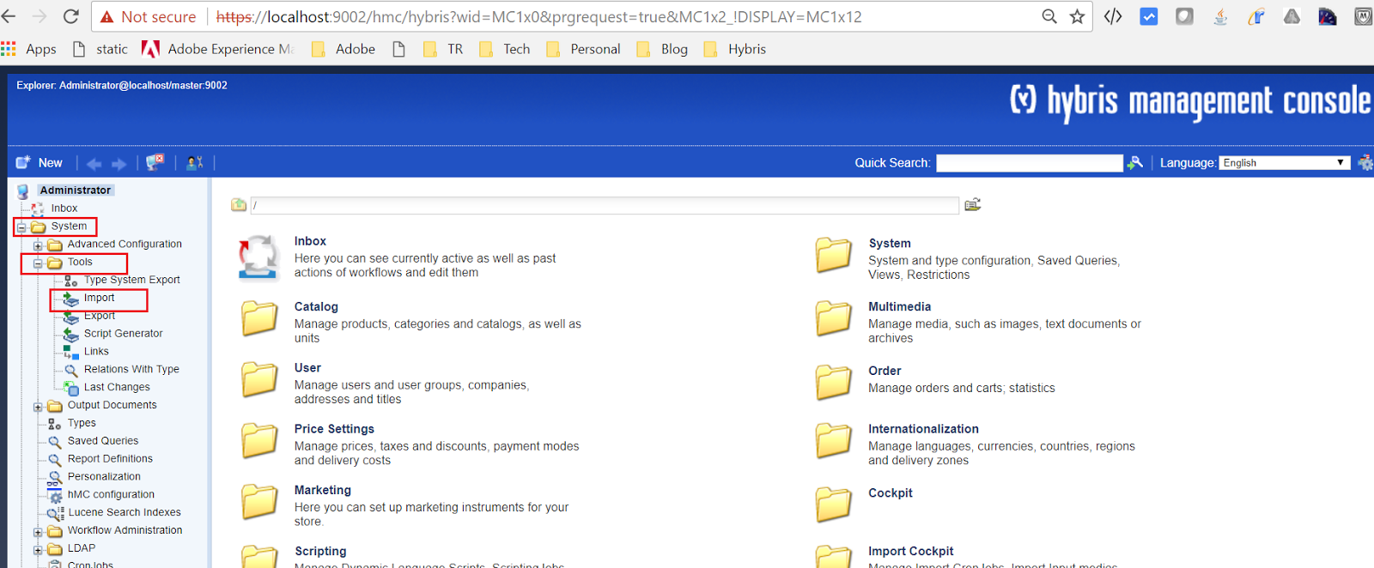
Task: Click the Relations With Type magnifier icon
Action: [71, 371]
